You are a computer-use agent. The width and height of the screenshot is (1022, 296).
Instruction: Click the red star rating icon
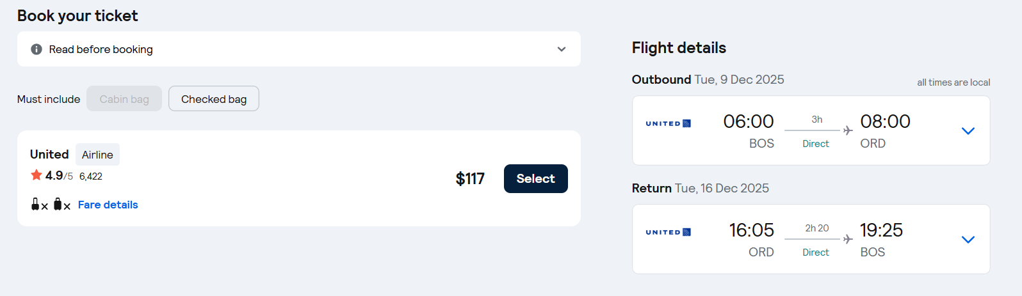36,175
